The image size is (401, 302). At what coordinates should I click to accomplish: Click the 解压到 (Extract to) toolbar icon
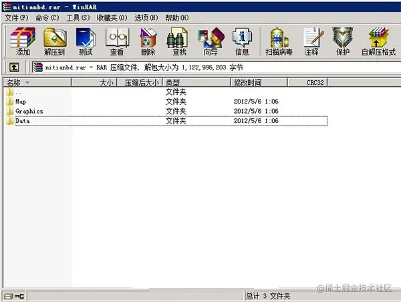55,38
